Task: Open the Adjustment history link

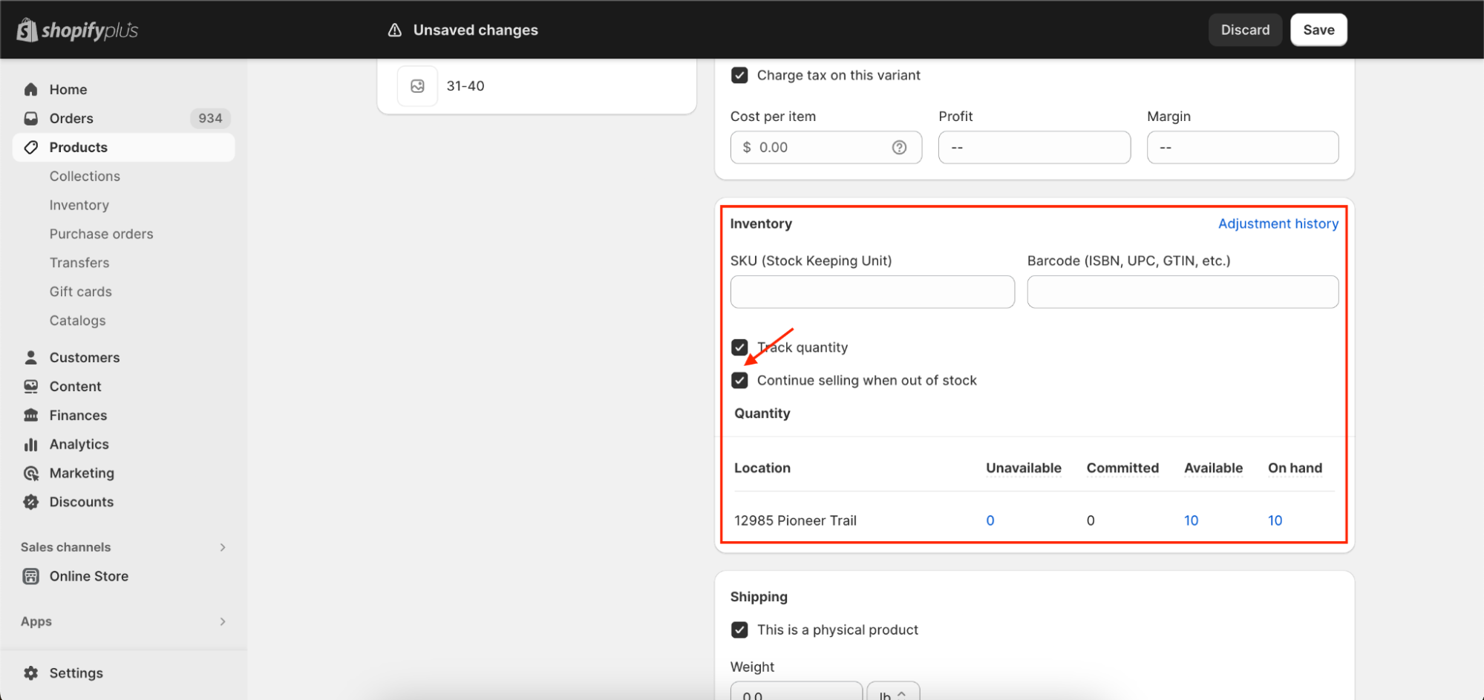Action: [x=1278, y=224]
